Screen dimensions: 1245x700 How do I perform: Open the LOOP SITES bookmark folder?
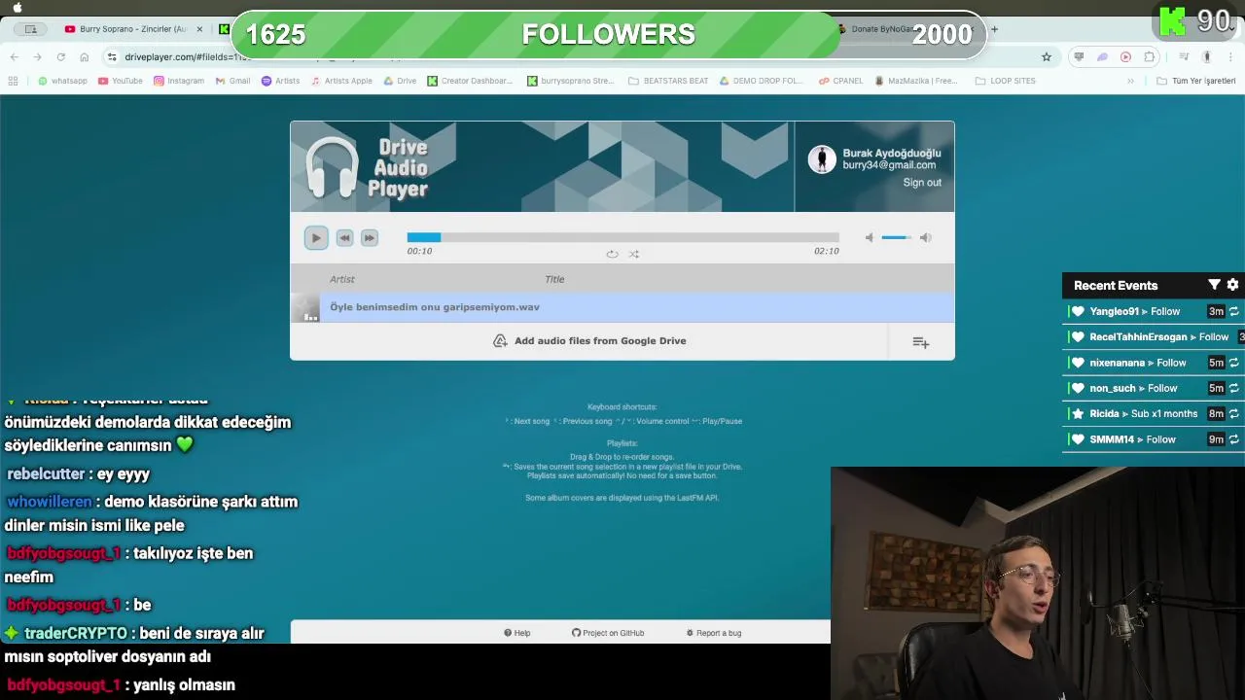(1006, 81)
